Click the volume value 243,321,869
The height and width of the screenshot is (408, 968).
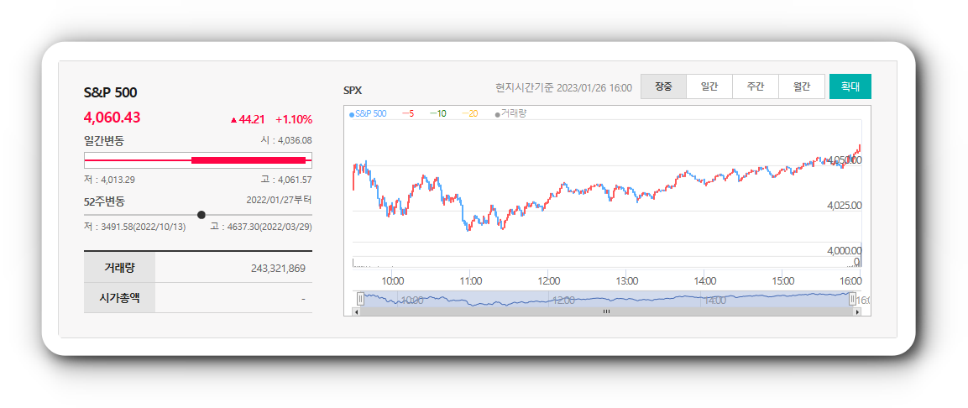click(x=278, y=268)
